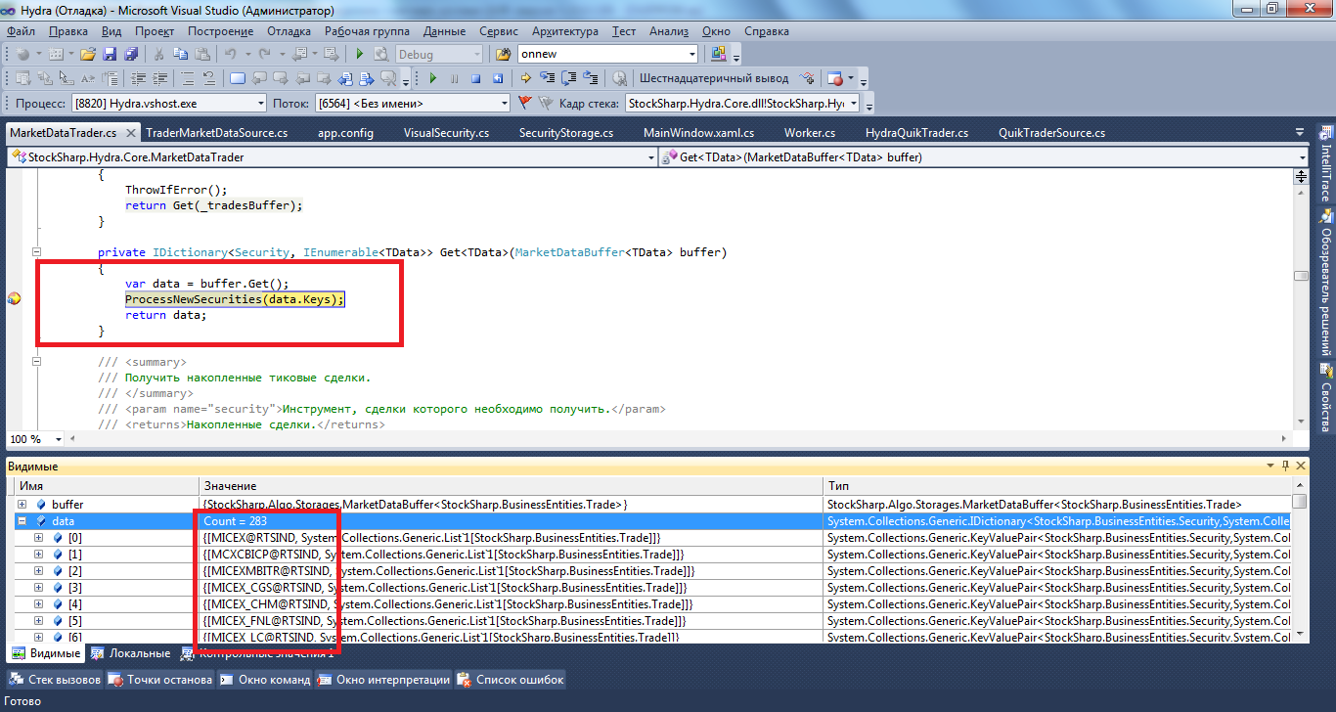This screenshot has width=1336, height=712.
Task: Increase line indent toolbar icon
Action: coord(159,78)
